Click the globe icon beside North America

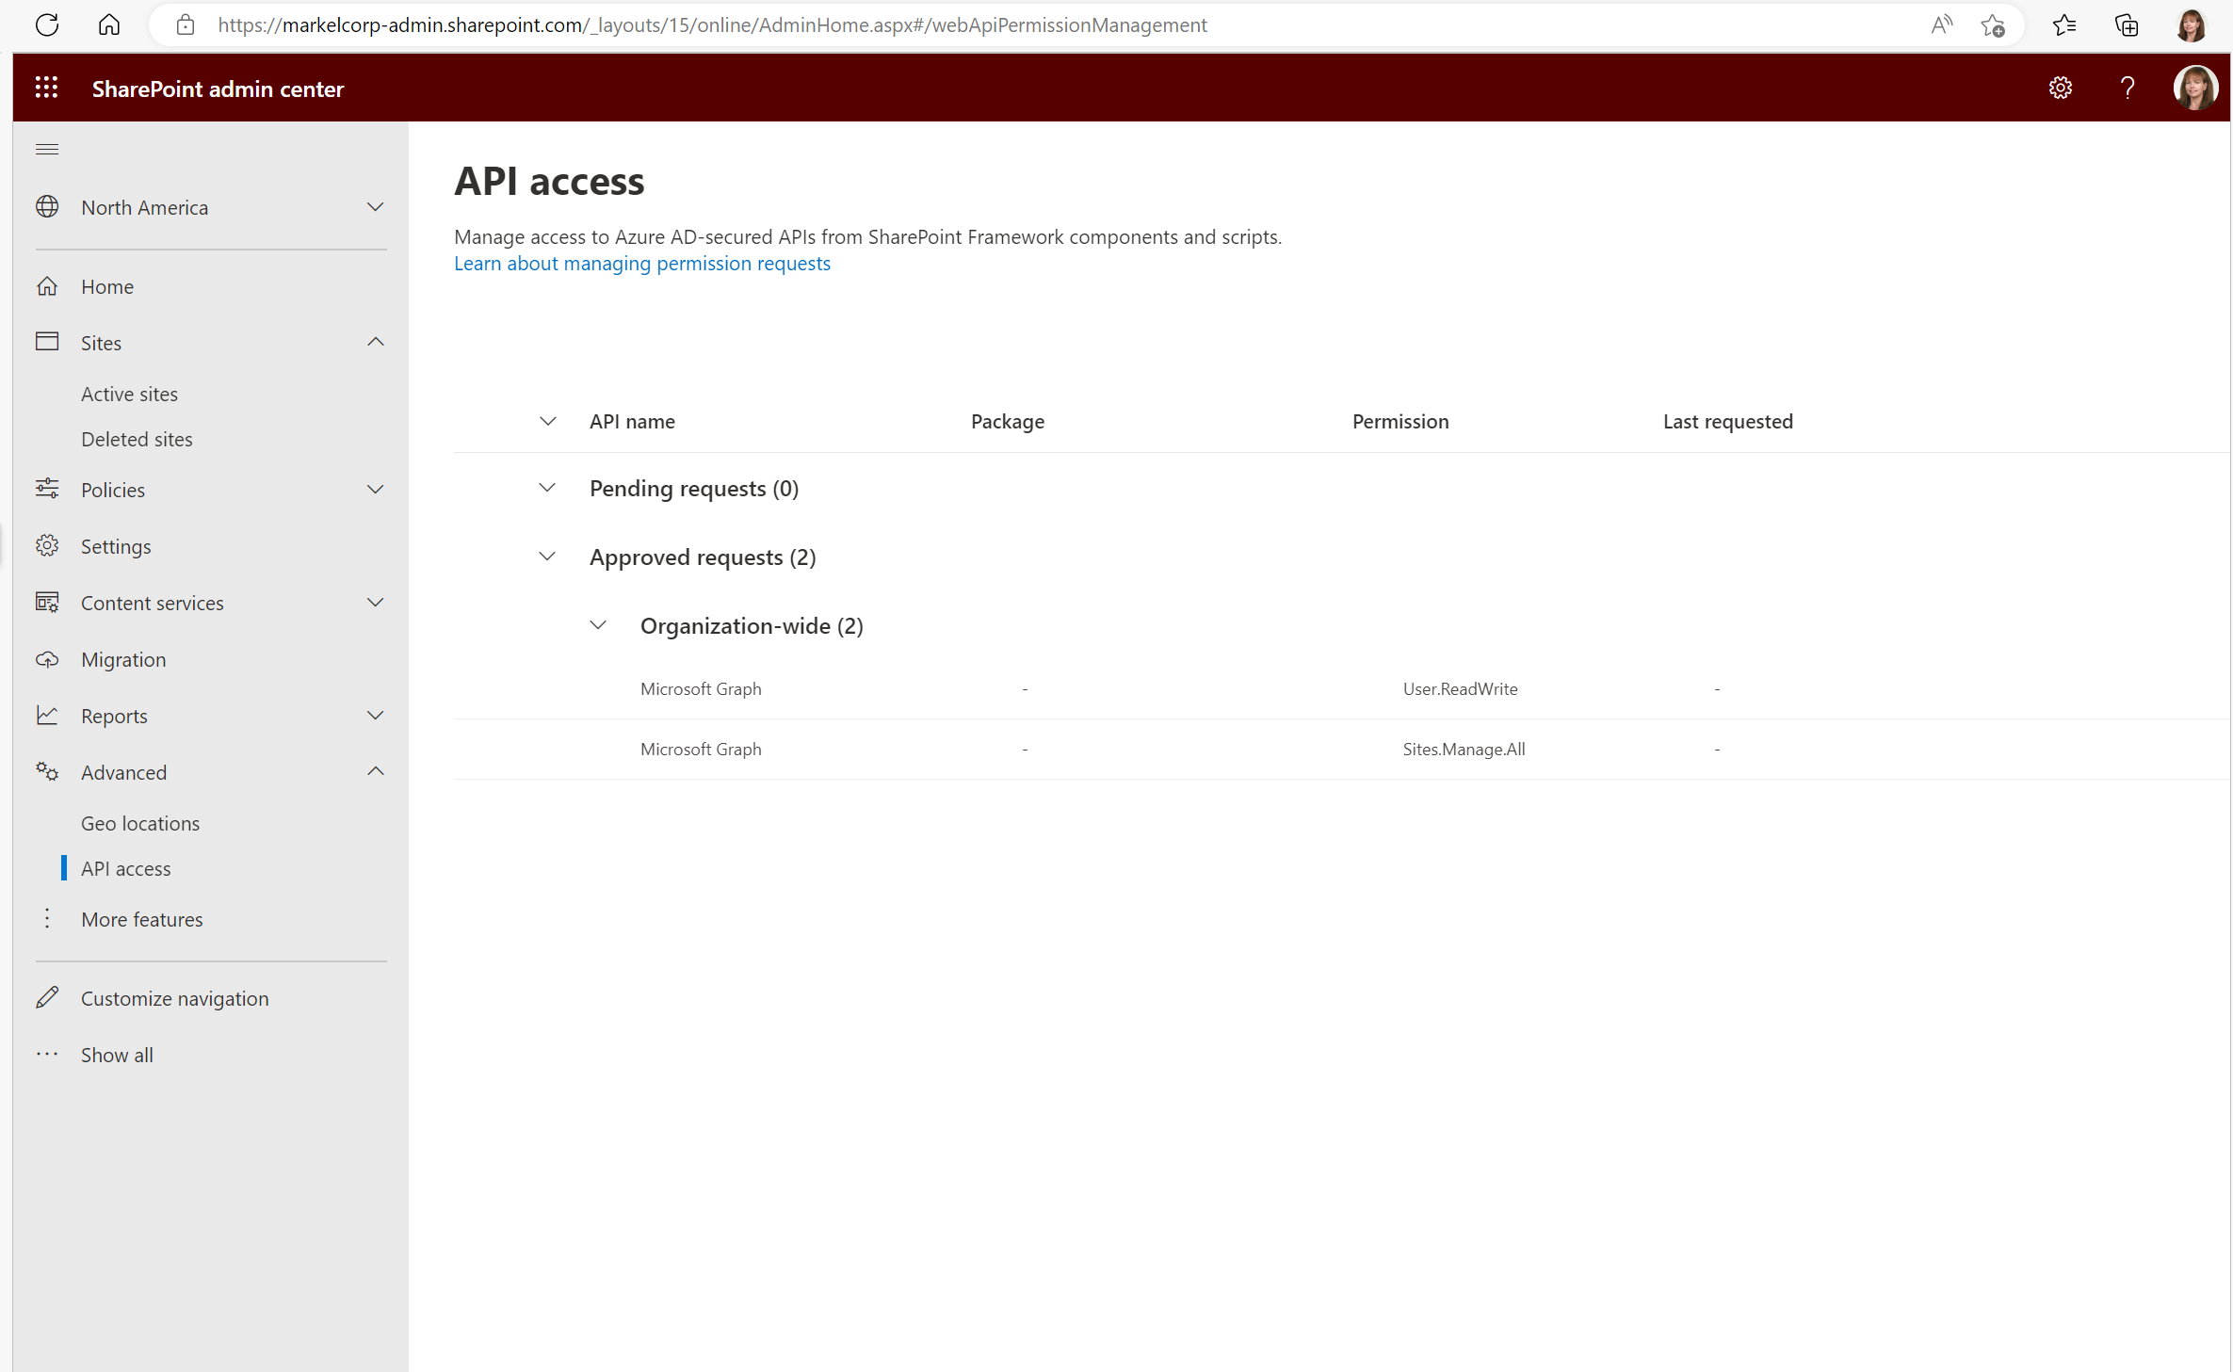(x=47, y=206)
